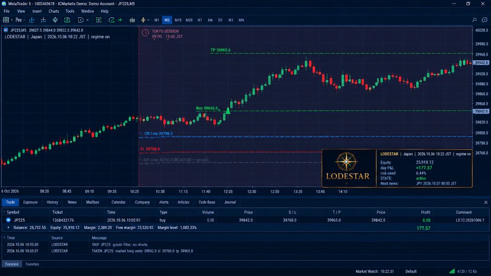The image size is (491, 276).
Task: Click the Tokyo Session clock icon
Action: (145, 33)
